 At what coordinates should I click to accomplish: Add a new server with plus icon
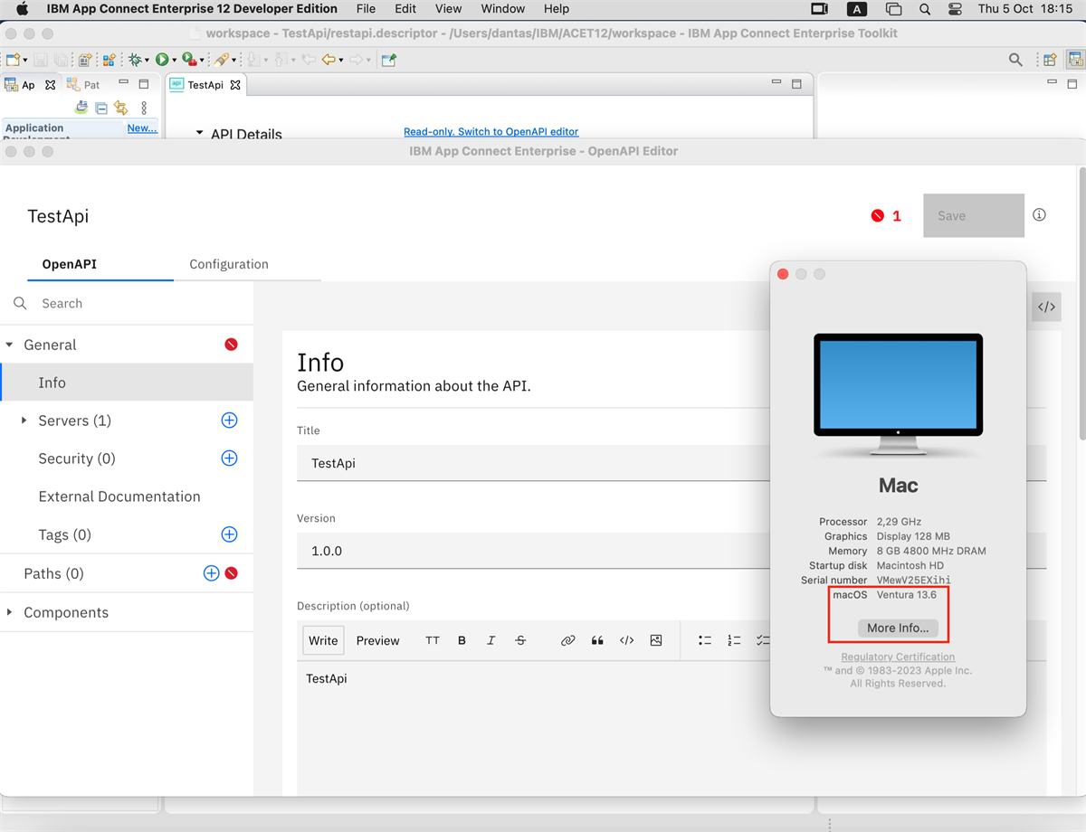pyautogui.click(x=229, y=421)
